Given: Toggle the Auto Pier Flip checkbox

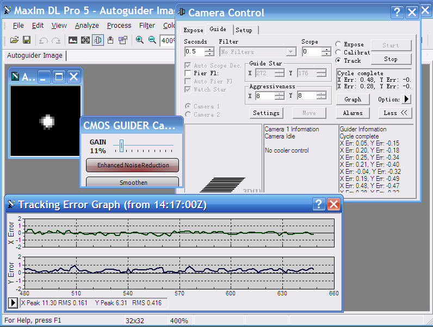Looking at the screenshot, I should pyautogui.click(x=188, y=81).
